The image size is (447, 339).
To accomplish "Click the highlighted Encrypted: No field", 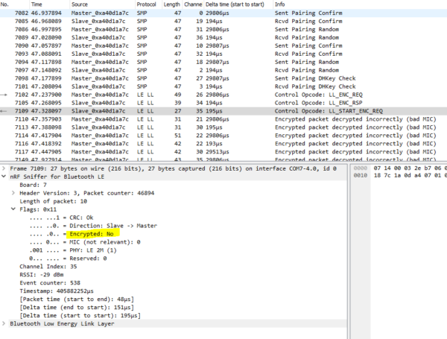I will (96, 233).
